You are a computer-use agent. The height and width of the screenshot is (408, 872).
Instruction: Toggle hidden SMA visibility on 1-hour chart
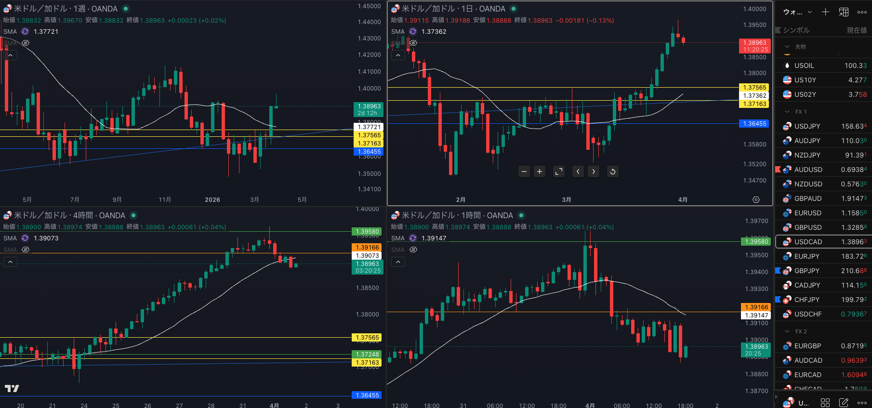(x=413, y=250)
